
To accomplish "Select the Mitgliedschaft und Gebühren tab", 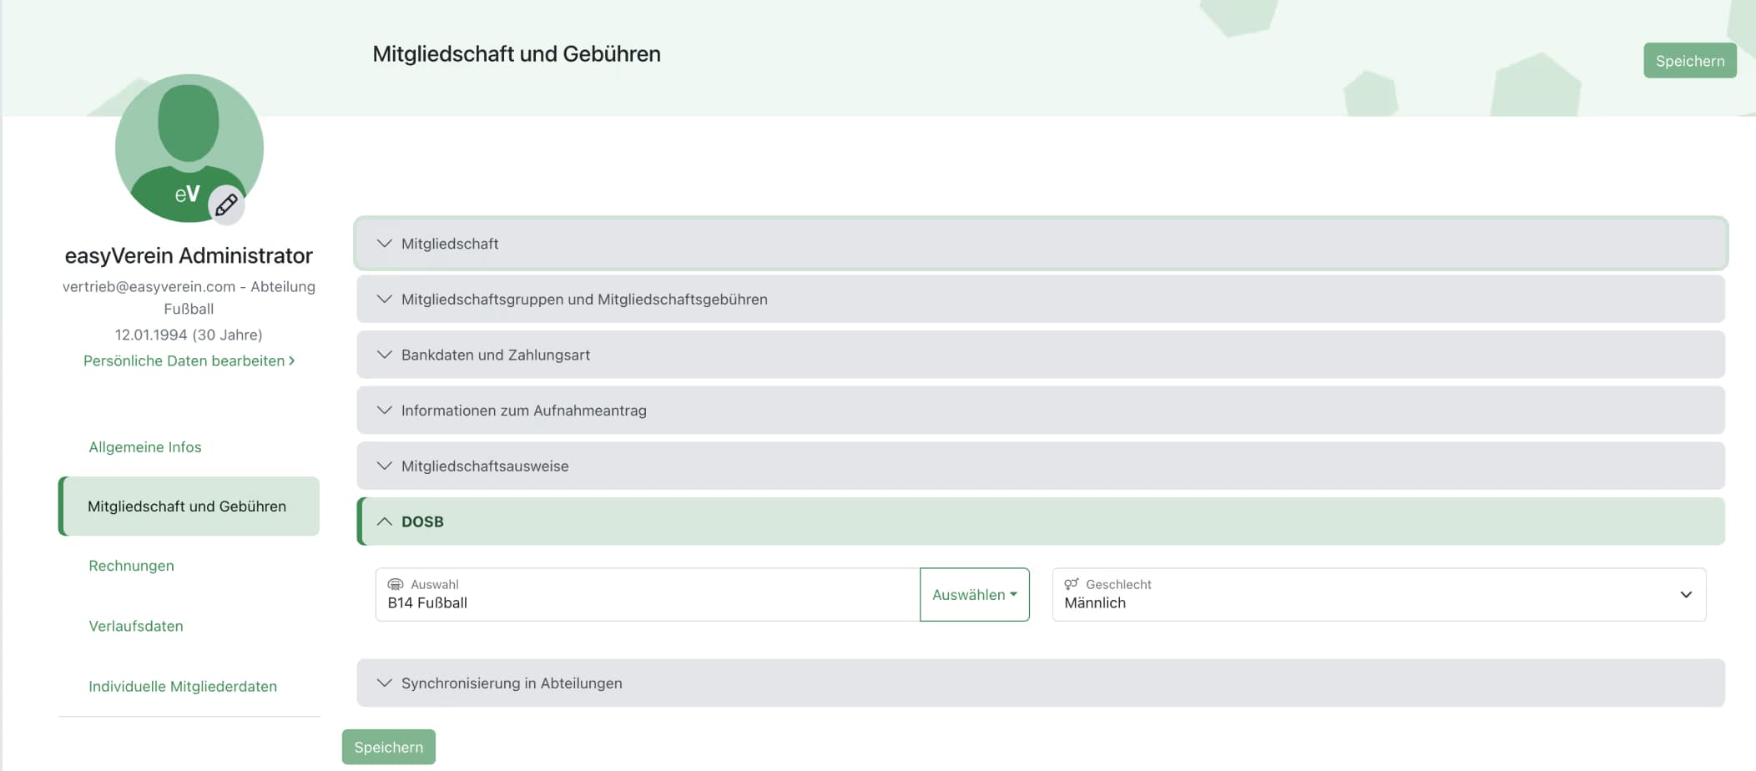I will [x=189, y=506].
